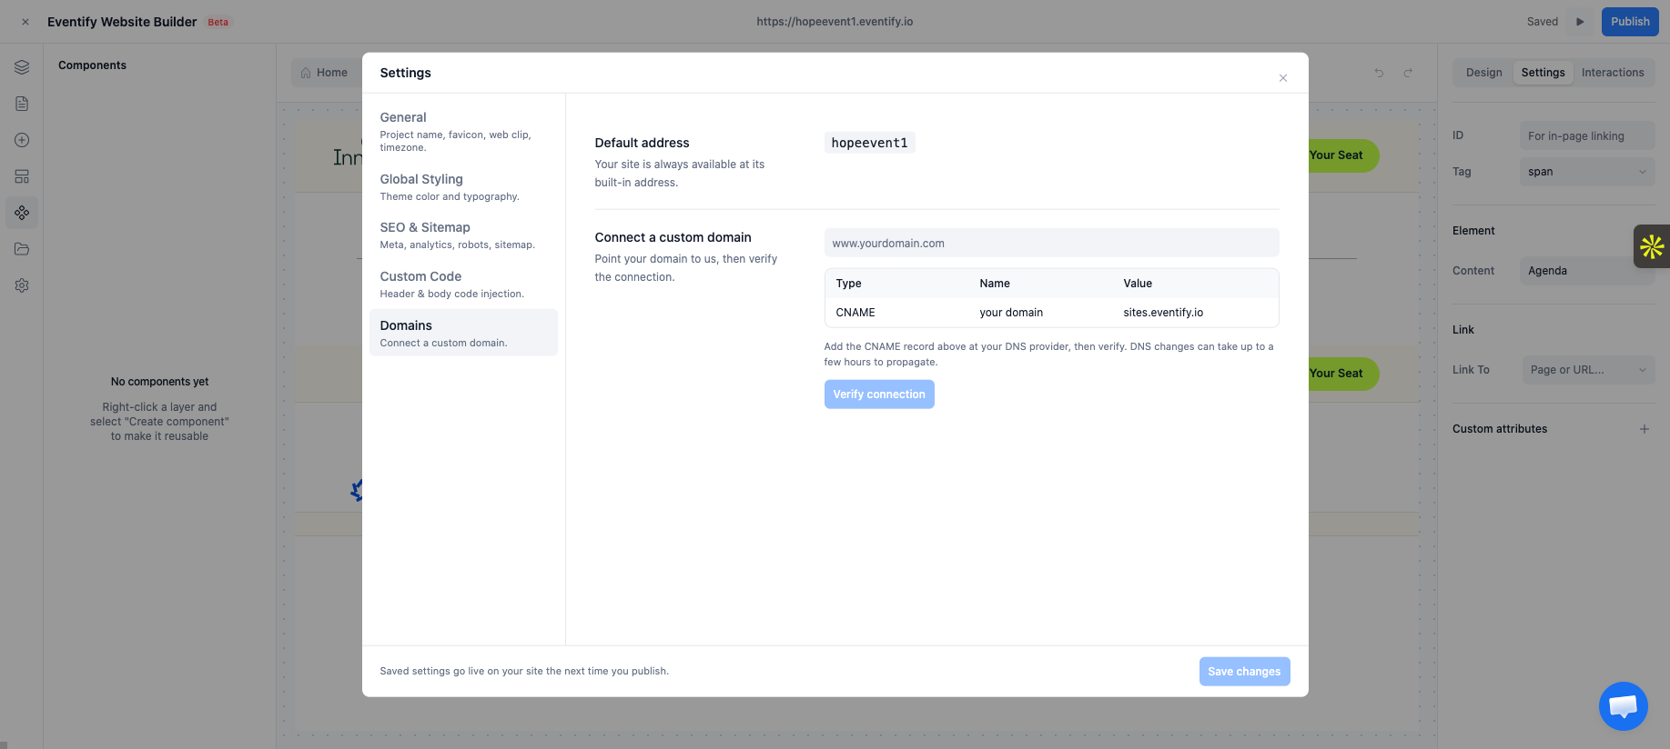Viewport: 1670px width, 749px height.
Task: Click the ID in-page linking field
Action: point(1587,136)
